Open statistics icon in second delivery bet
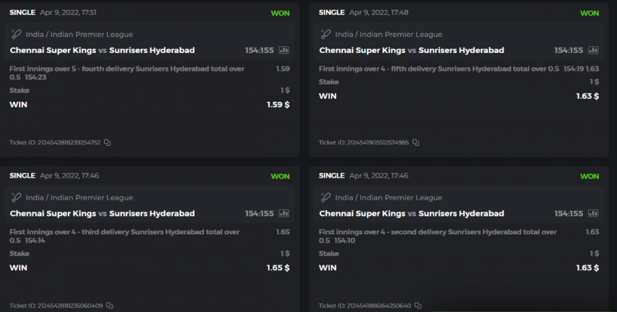617x312 pixels. pyautogui.click(x=593, y=213)
